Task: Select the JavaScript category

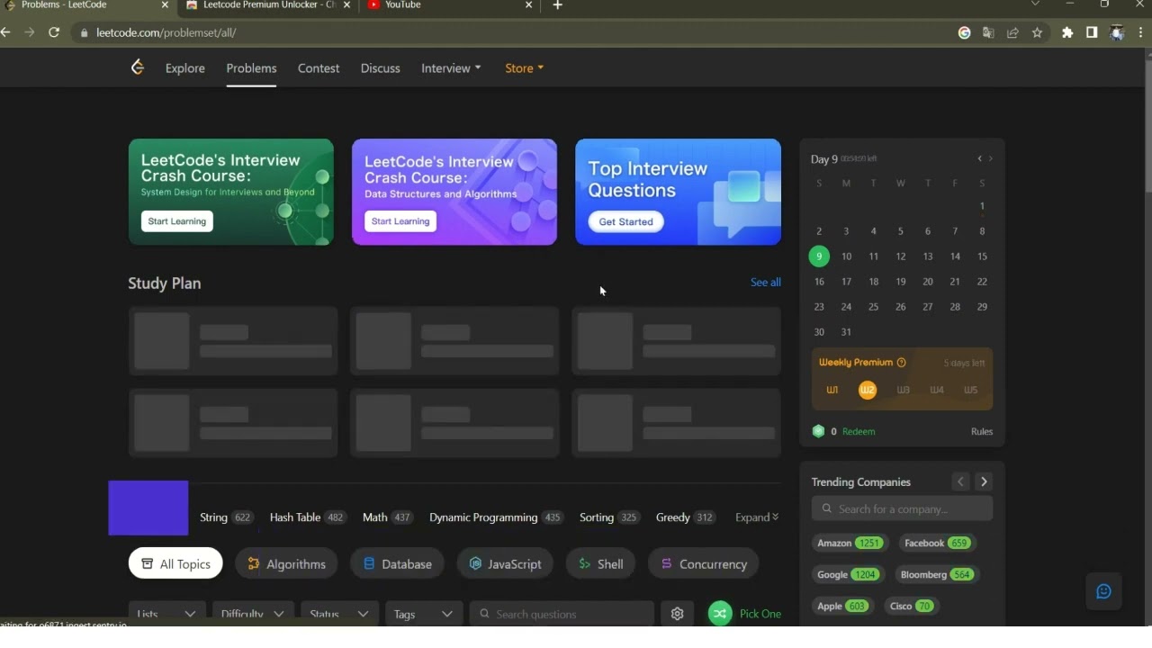Action: (505, 563)
